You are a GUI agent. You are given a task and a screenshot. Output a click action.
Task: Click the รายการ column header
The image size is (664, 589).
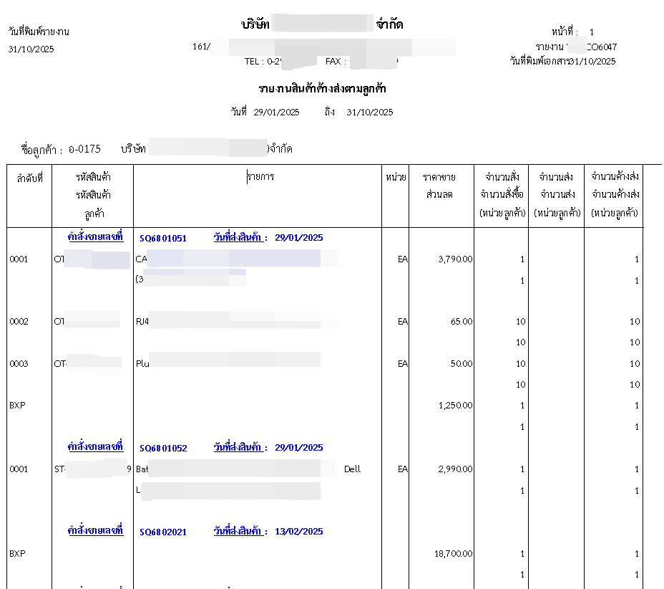click(260, 176)
